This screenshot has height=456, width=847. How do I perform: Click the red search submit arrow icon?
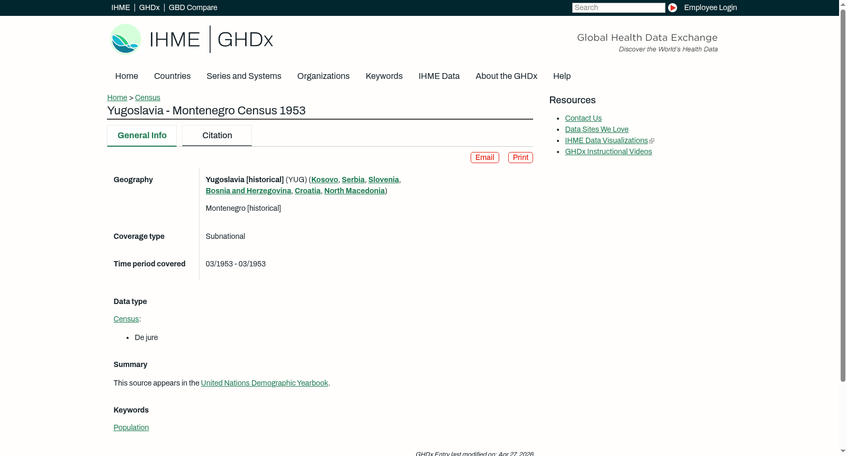click(672, 7)
